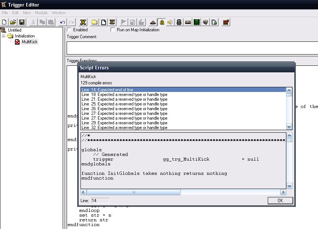Toggle the Enabled checkbox
Viewport: 318px width, 229px height.
(69, 30)
